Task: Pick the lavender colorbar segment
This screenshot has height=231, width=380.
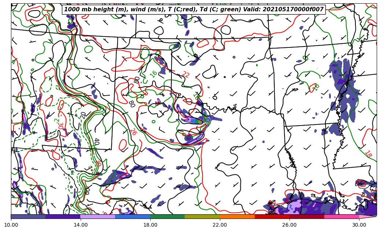Action: pos(97,216)
